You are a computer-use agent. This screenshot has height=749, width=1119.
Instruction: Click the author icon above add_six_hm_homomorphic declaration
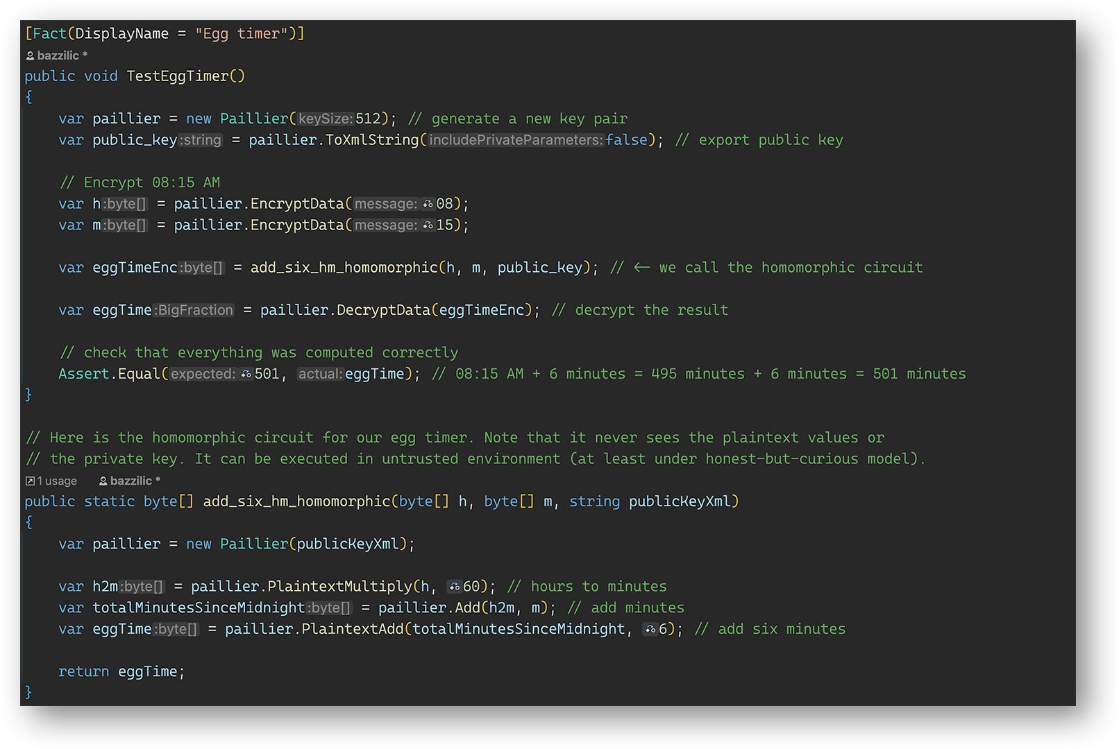103,481
